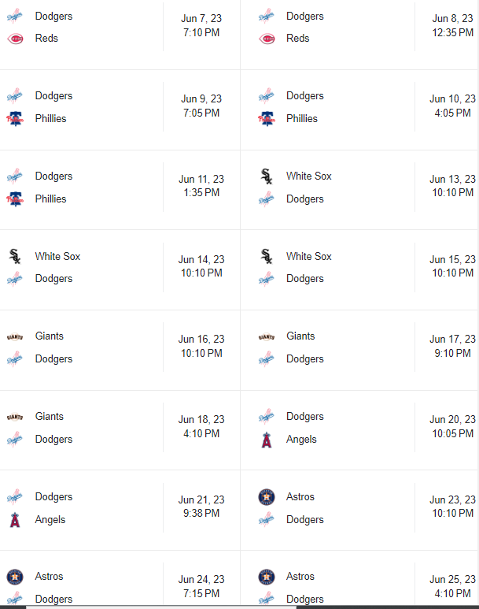Click the Reds logo in Jun 7 game

click(14, 39)
